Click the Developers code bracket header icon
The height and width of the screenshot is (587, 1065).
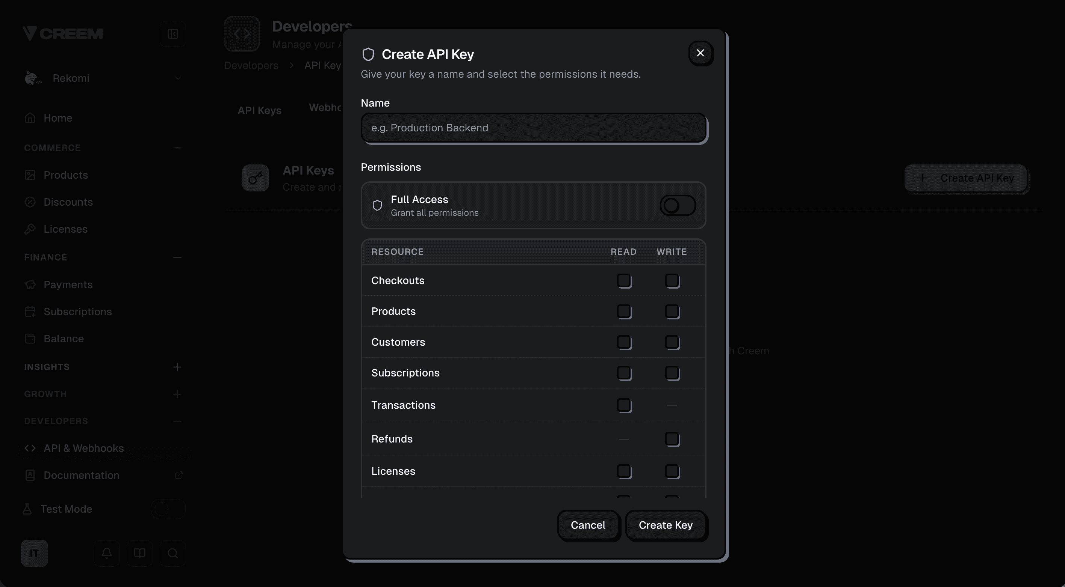tap(242, 34)
